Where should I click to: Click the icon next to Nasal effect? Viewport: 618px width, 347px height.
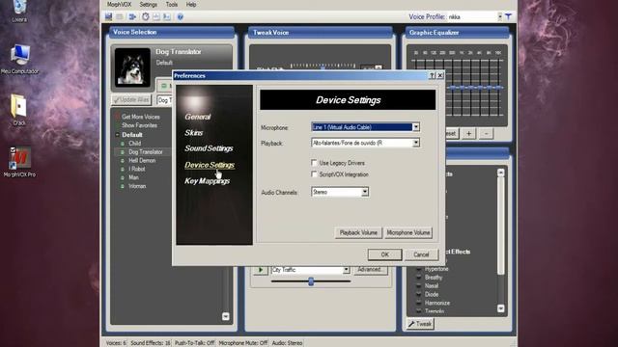[x=418, y=286]
